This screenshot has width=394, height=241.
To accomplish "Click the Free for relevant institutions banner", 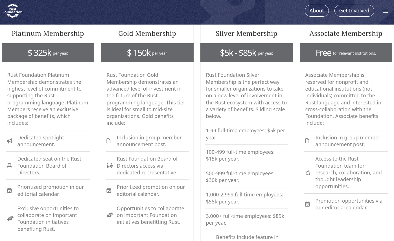I will (346, 52).
